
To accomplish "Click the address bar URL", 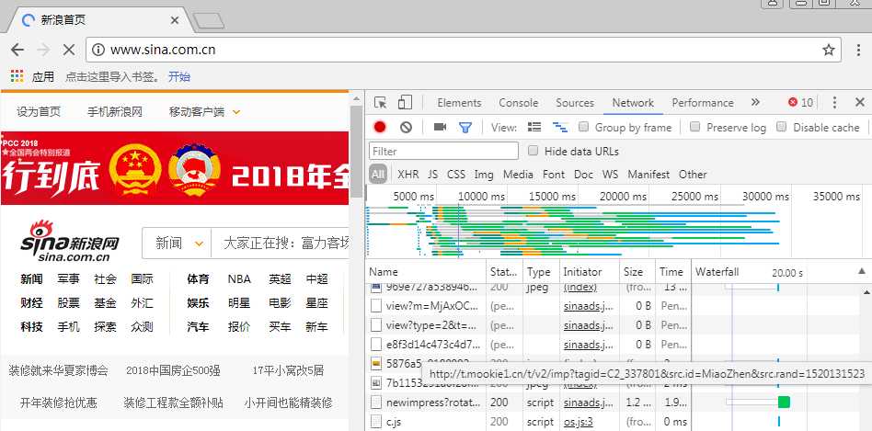I will pos(163,50).
